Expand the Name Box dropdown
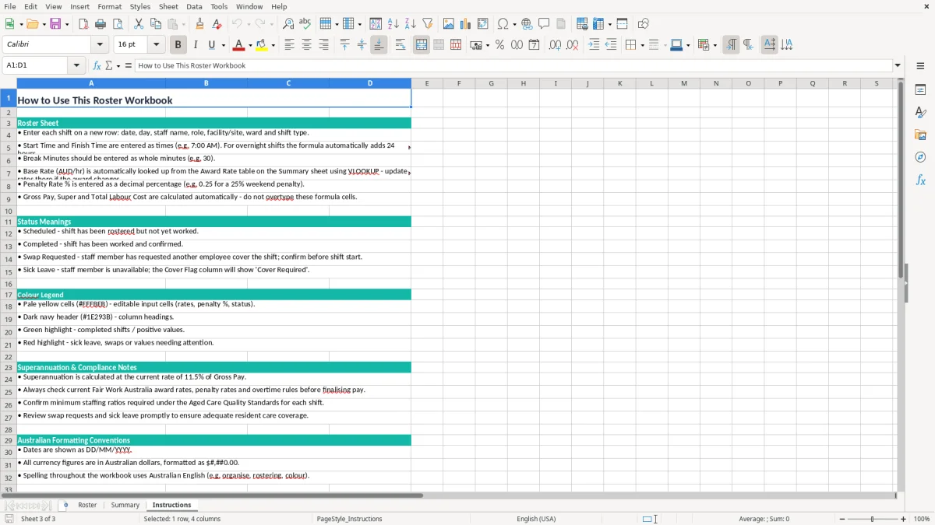This screenshot has height=525, width=935. tap(76, 65)
